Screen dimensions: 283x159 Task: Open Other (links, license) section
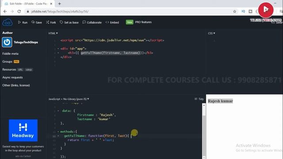click(x=16, y=85)
